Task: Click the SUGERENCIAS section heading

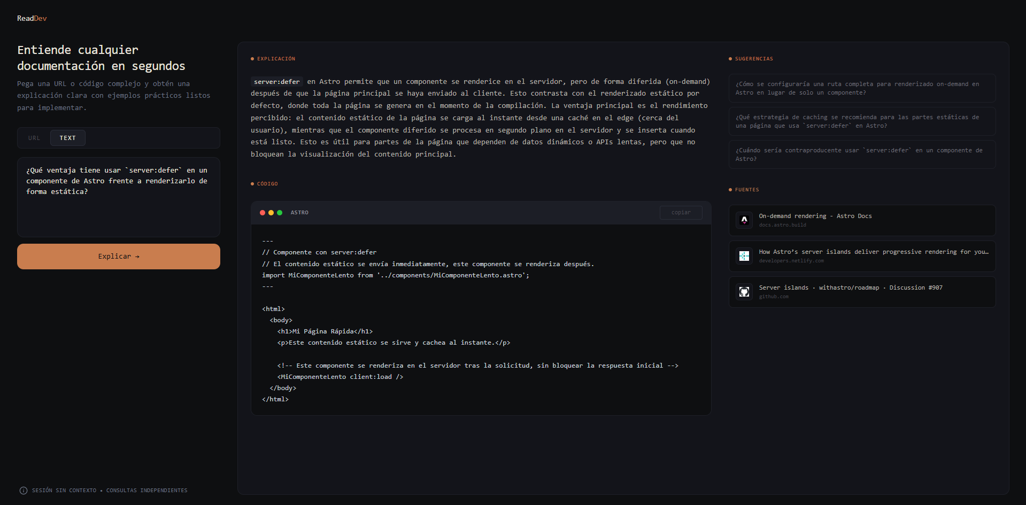Action: tap(754, 59)
